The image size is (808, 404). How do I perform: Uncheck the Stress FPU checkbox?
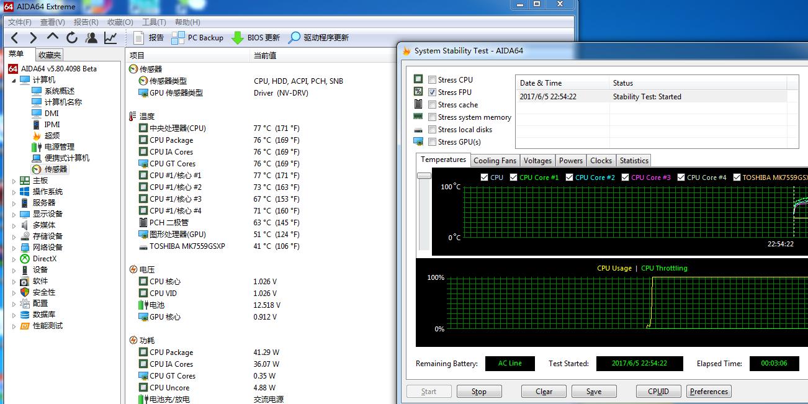coord(432,92)
